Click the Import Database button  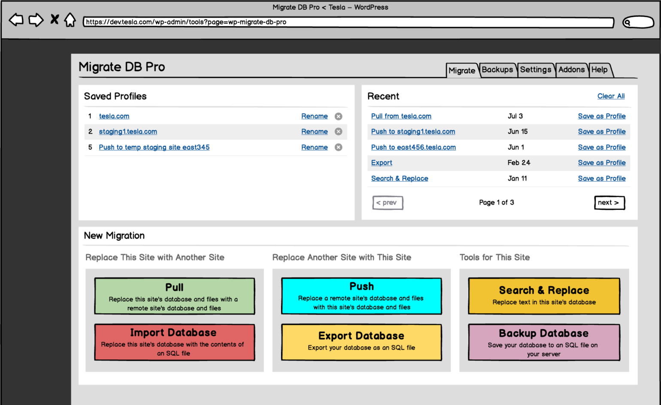[175, 342]
